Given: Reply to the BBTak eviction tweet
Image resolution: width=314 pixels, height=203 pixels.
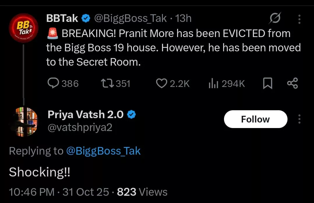Looking at the screenshot, I should [x=53, y=83].
